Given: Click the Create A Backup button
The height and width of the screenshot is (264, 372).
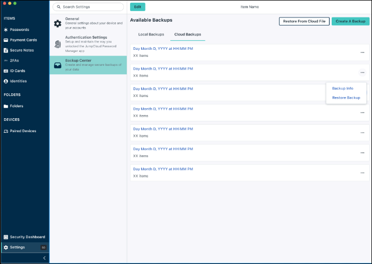Looking at the screenshot, I should 350,21.
